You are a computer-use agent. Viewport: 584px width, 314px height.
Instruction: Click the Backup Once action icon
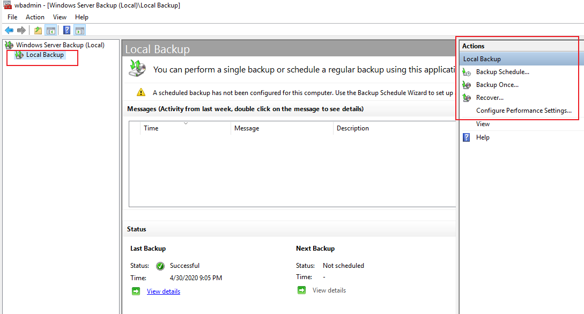(x=467, y=85)
